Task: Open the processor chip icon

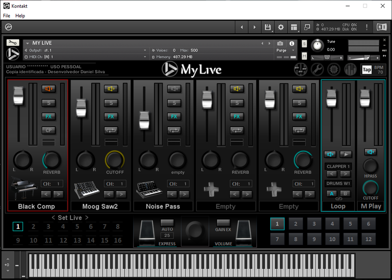Action: (334, 69)
